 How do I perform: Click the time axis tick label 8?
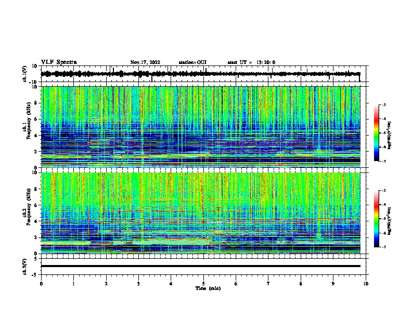(301, 284)
